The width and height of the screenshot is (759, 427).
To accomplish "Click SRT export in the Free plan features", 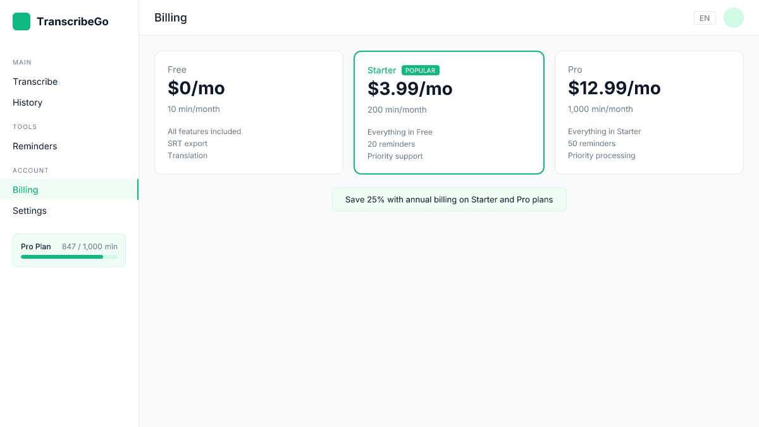I will pos(187,143).
